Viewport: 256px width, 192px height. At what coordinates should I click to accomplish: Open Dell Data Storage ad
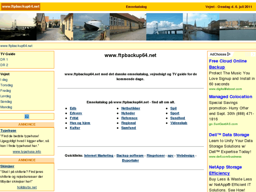229,135
